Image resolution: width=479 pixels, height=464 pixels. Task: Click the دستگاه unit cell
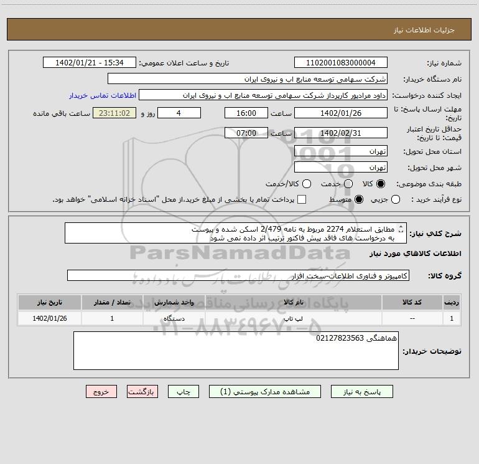coord(174,318)
